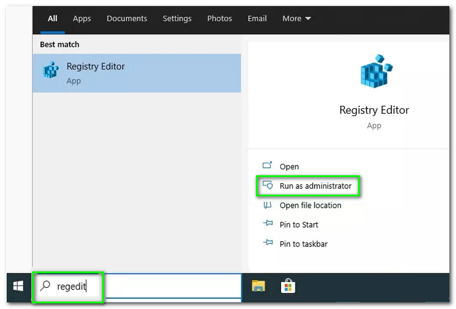Select the All search tab
This screenshot has width=456, height=309.
coord(52,19)
